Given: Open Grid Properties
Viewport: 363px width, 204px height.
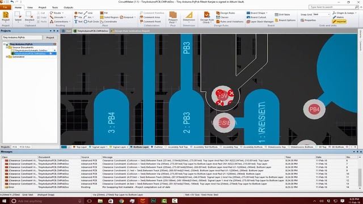Looking at the screenshot, I should point(309,20).
